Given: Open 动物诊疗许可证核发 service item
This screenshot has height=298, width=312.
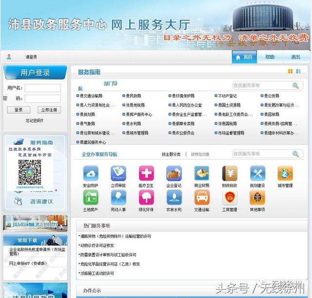Looking at the screenshot, I should (97, 245).
